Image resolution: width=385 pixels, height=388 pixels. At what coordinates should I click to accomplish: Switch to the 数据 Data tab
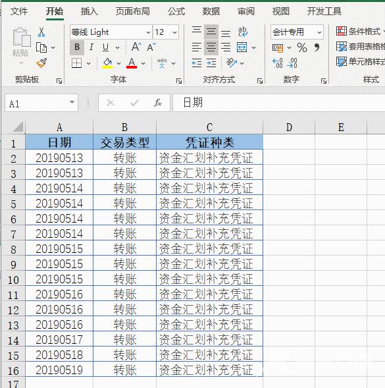[211, 11]
